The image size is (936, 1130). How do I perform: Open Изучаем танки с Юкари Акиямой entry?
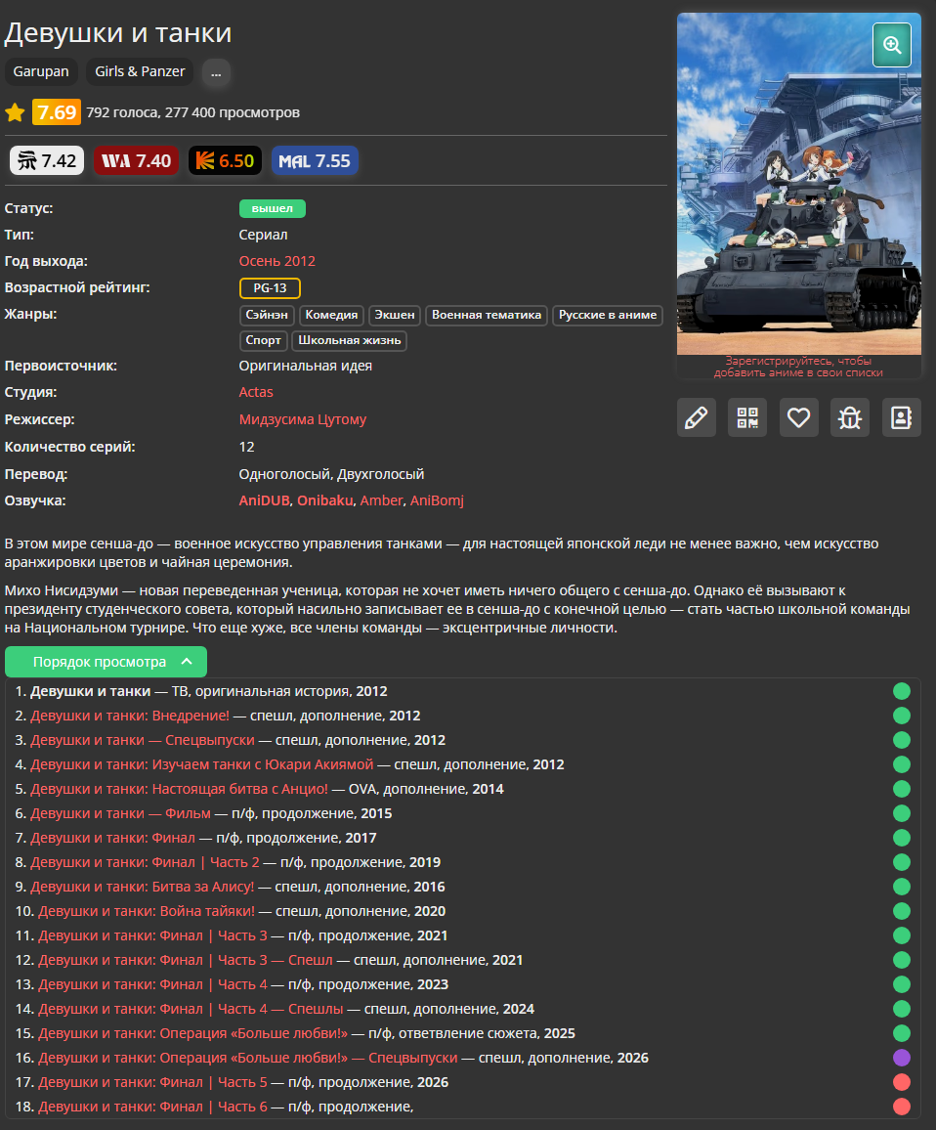201,764
